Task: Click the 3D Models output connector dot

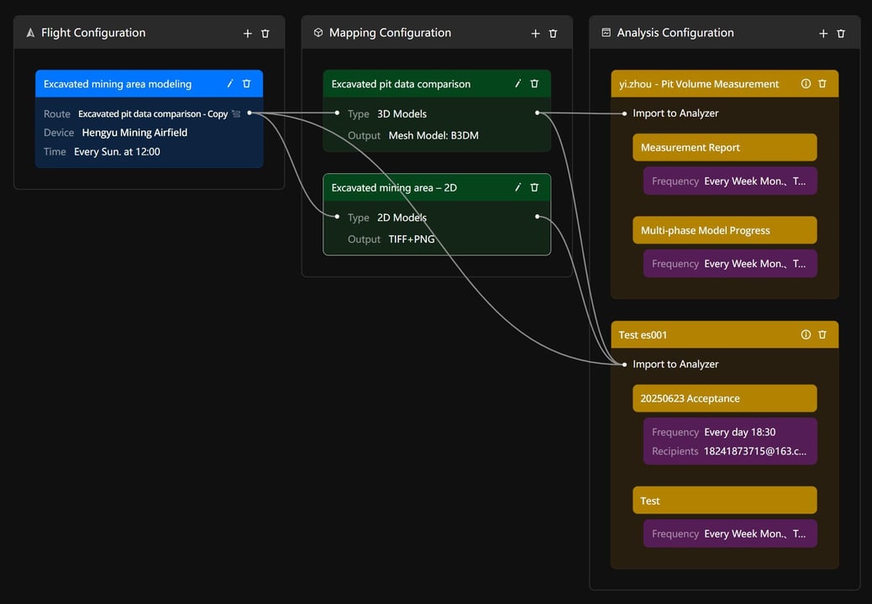Action: click(x=538, y=113)
